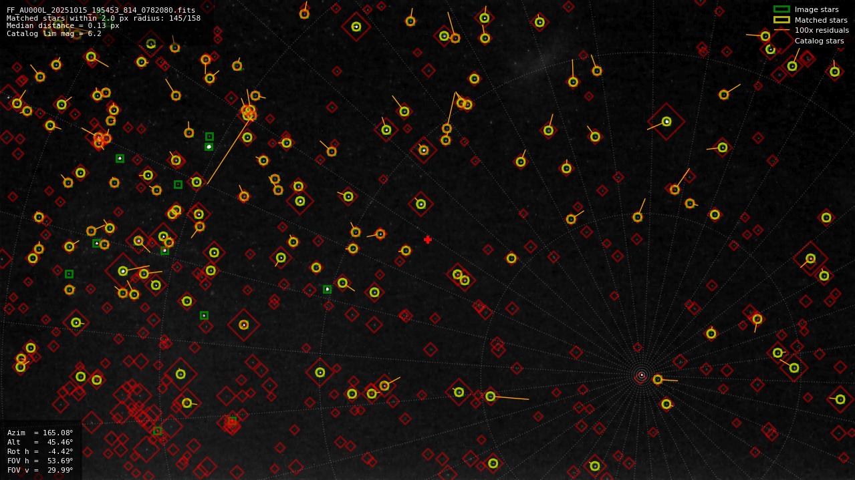The height and width of the screenshot is (480, 855).
Task: Click the 'Azim = 165.08°' readout
Action: pos(40,433)
